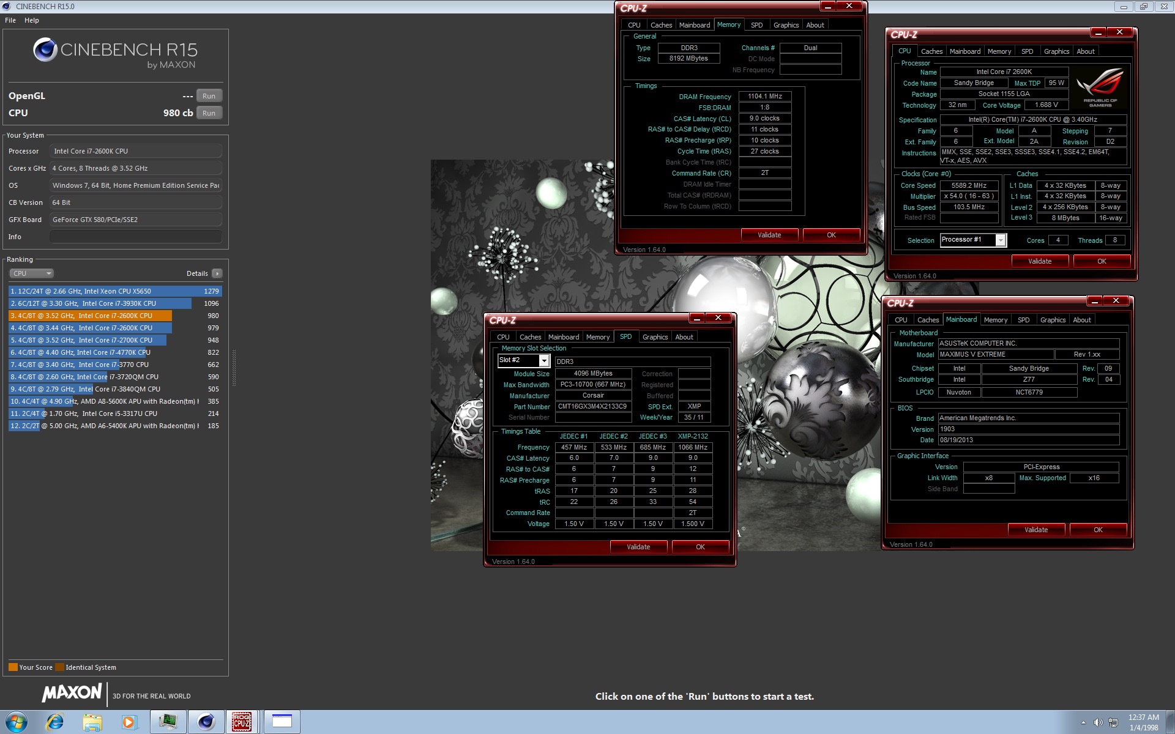The image size is (1175, 734).
Task: Click Validate in CPU-Z CPU window
Action: (x=1040, y=261)
